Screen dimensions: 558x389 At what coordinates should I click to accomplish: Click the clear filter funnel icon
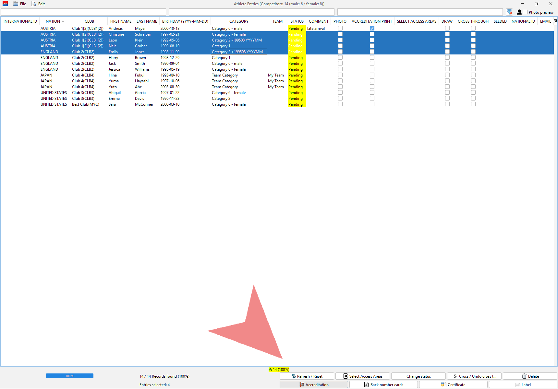coord(509,12)
